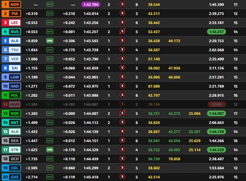The width and height of the screenshot is (246, 181).
Task: Expand the LEC driver row
Action: [x=11, y=23]
